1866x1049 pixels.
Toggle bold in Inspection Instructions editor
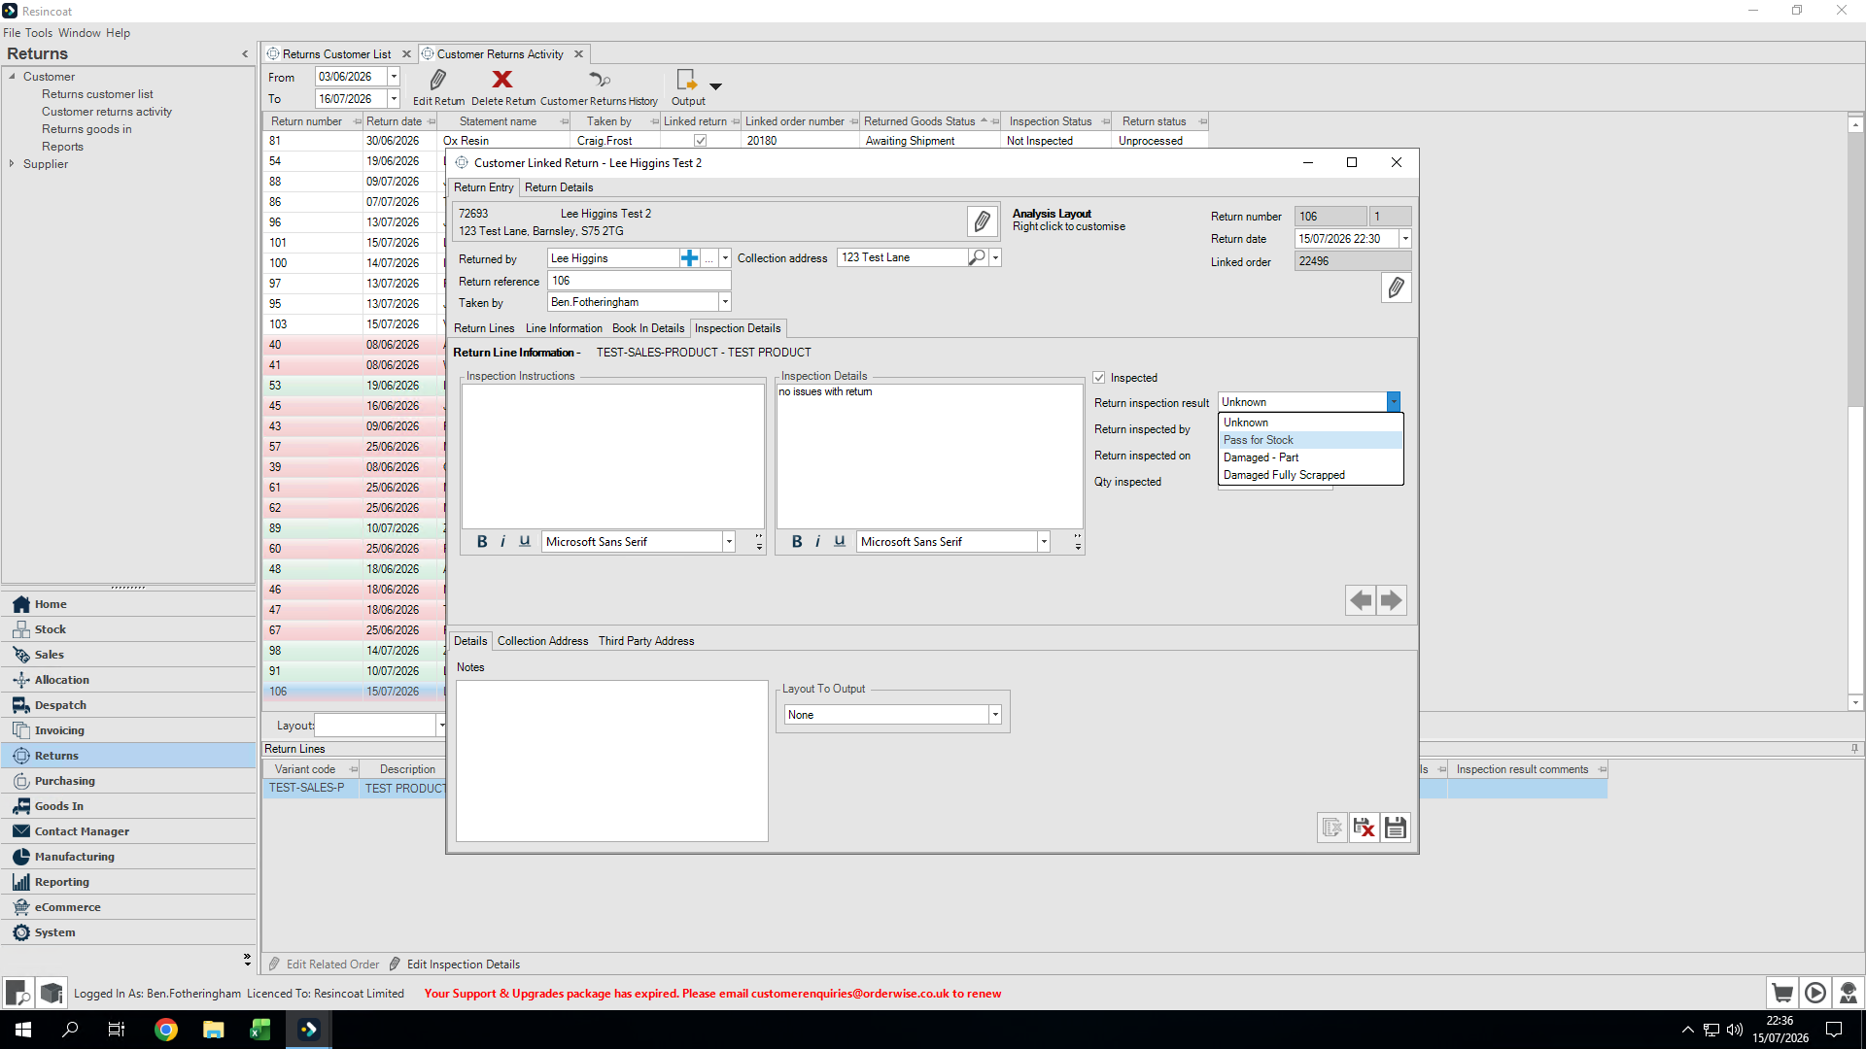tap(482, 542)
